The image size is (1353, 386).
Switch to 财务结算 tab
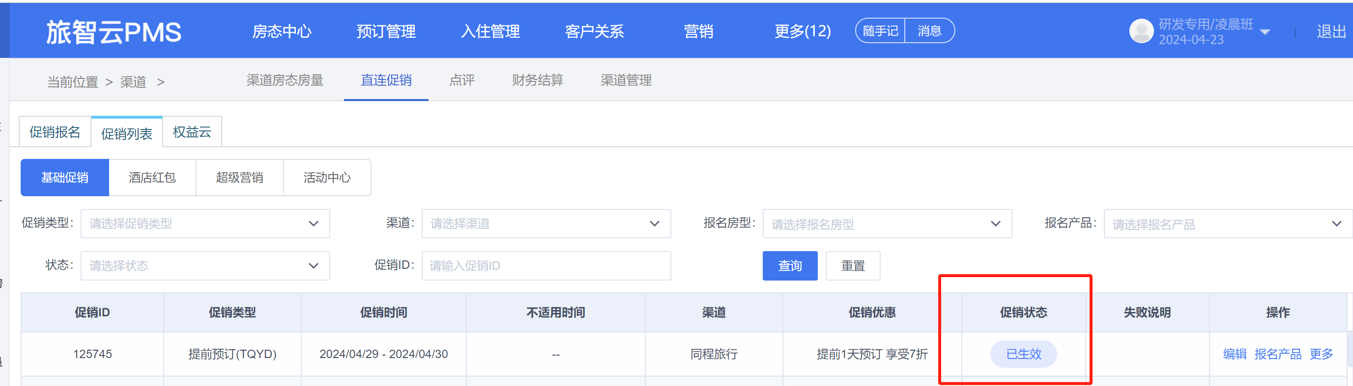[x=537, y=80]
